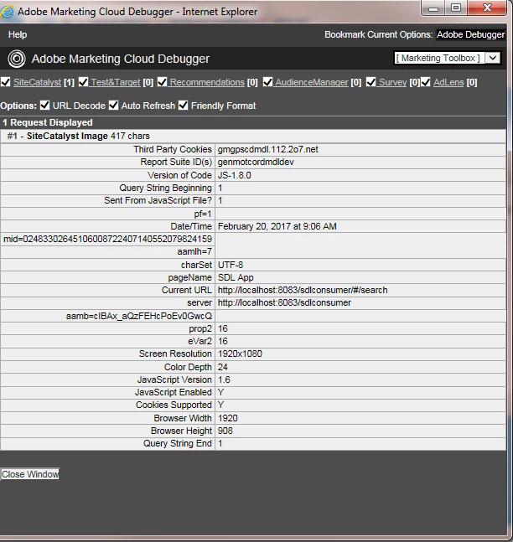Click the '1920x1080' Screen Resolution value

point(240,354)
